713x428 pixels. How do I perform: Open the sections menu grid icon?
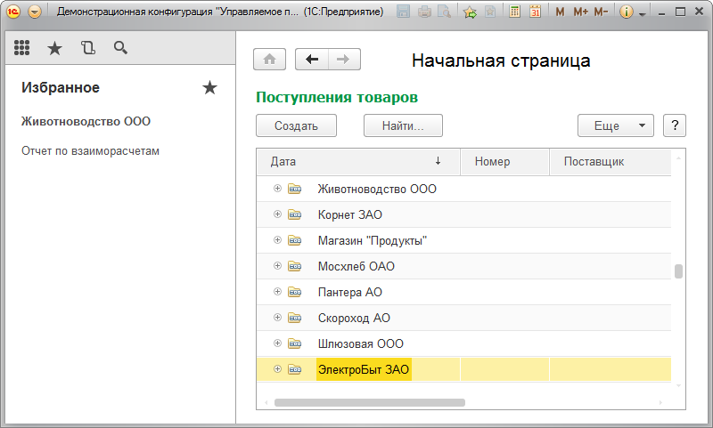(22, 49)
